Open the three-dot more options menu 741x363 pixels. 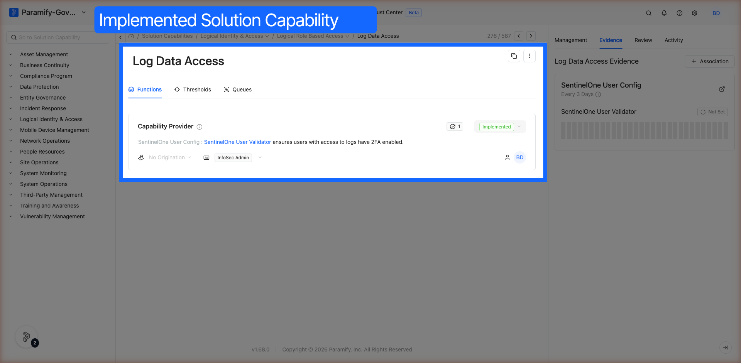pos(530,56)
